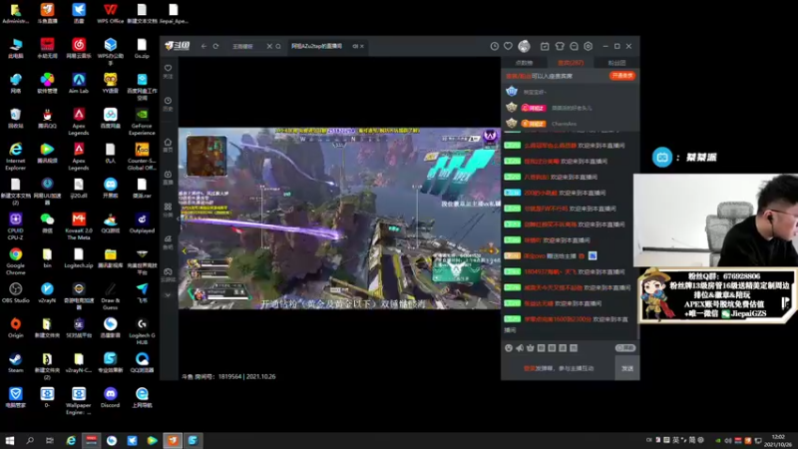The image size is (798, 449).
Task: Open Logitech G HUB desktop shortcut
Action: pyautogui.click(x=142, y=331)
